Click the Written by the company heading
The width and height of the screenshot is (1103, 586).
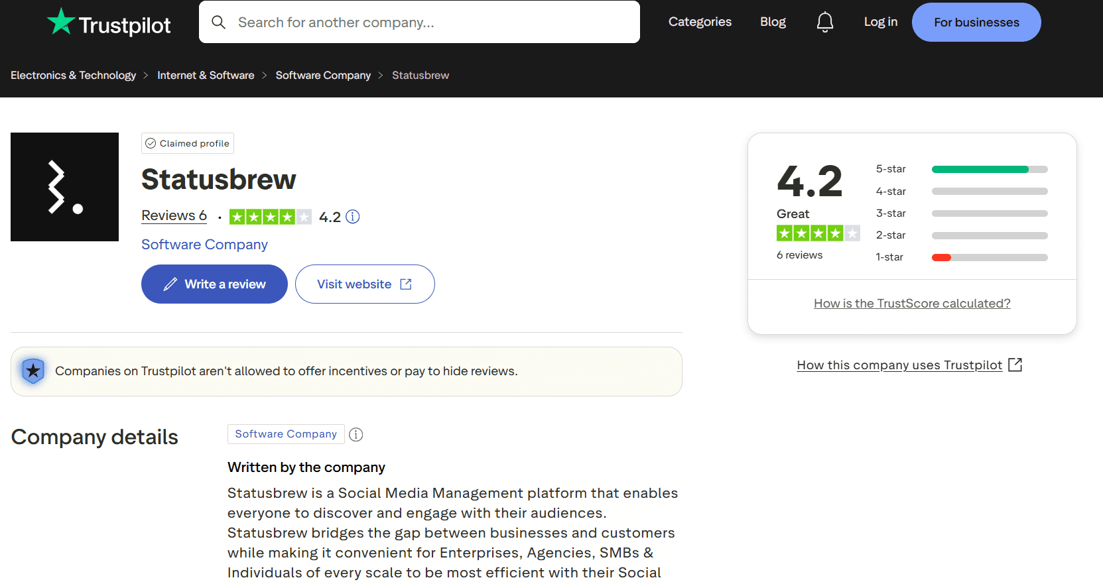tap(306, 467)
